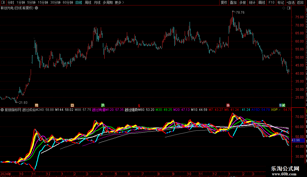
Task: Click the 越过有道M120: 57.35 label
Action: coord(108,110)
